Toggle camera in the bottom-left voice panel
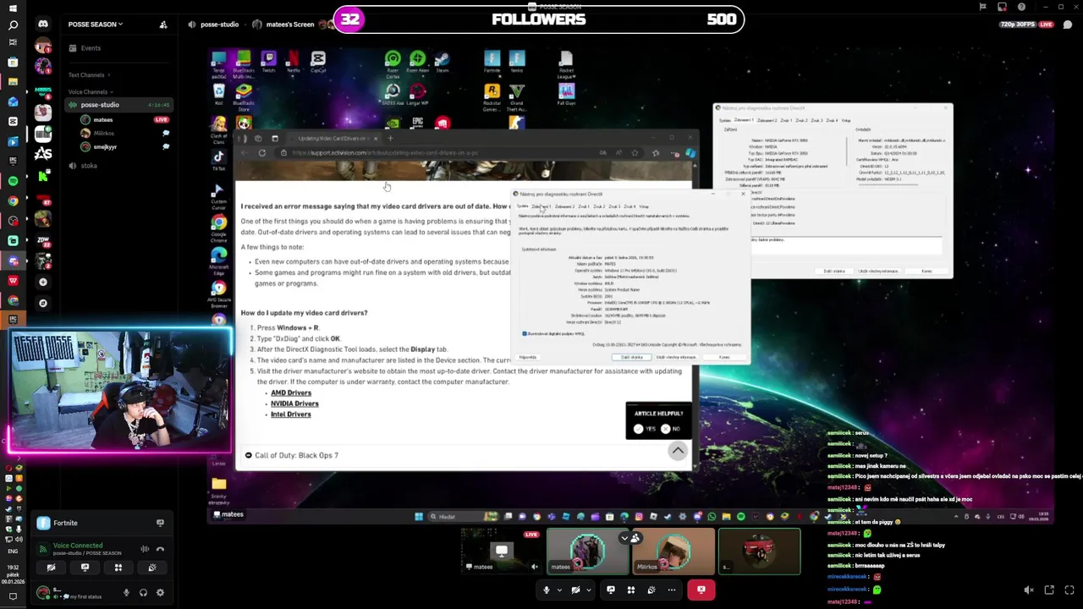 51,568
